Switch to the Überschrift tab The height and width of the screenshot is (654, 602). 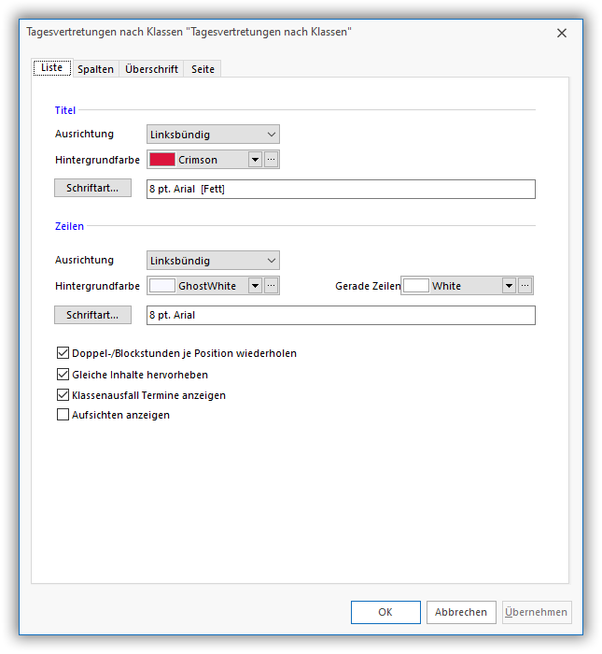(x=152, y=69)
